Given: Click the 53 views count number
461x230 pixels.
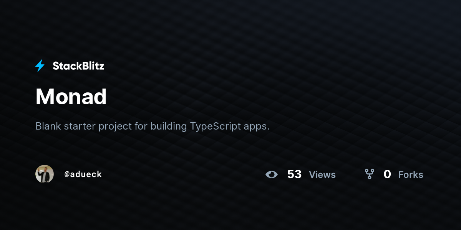Looking at the screenshot, I should click(x=294, y=174).
